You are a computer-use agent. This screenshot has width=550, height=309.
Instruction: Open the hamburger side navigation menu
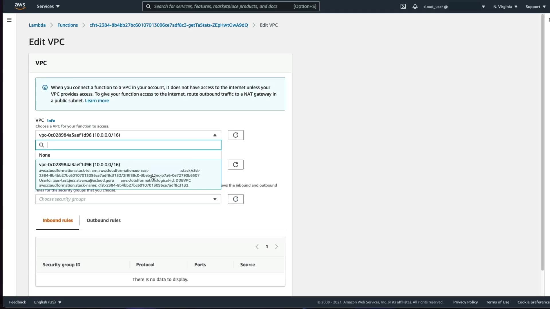click(9, 20)
